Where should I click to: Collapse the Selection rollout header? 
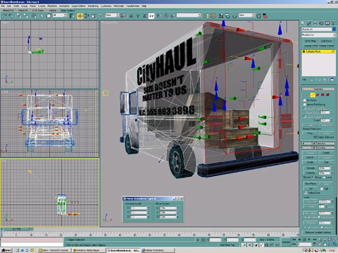[318, 89]
